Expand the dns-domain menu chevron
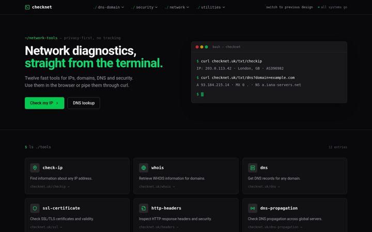This screenshot has height=232, width=372. tap(122, 7)
